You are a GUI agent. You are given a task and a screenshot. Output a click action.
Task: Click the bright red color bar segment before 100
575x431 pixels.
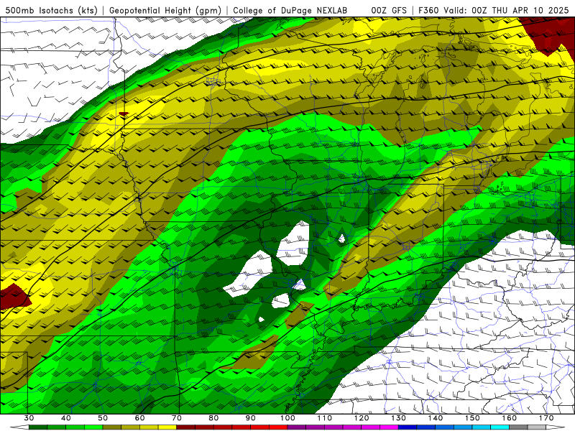[278, 427]
